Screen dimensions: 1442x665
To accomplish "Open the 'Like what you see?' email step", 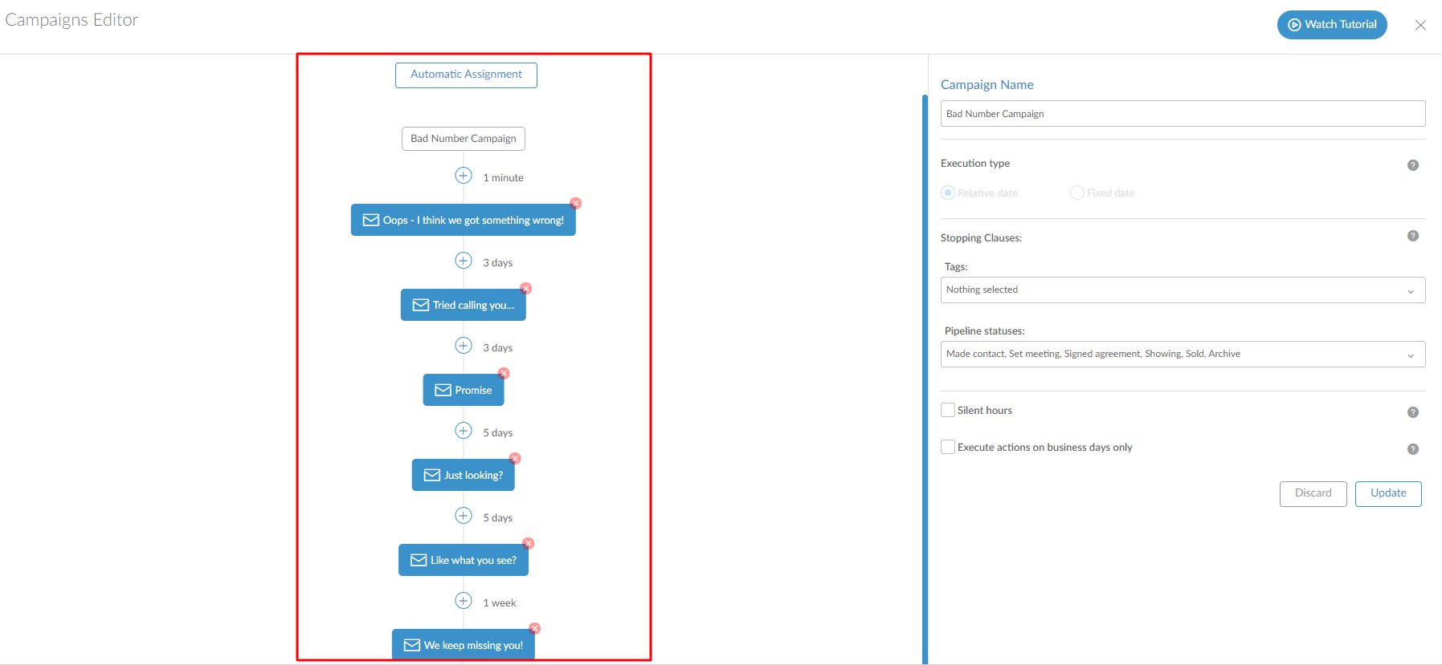I will (x=464, y=560).
